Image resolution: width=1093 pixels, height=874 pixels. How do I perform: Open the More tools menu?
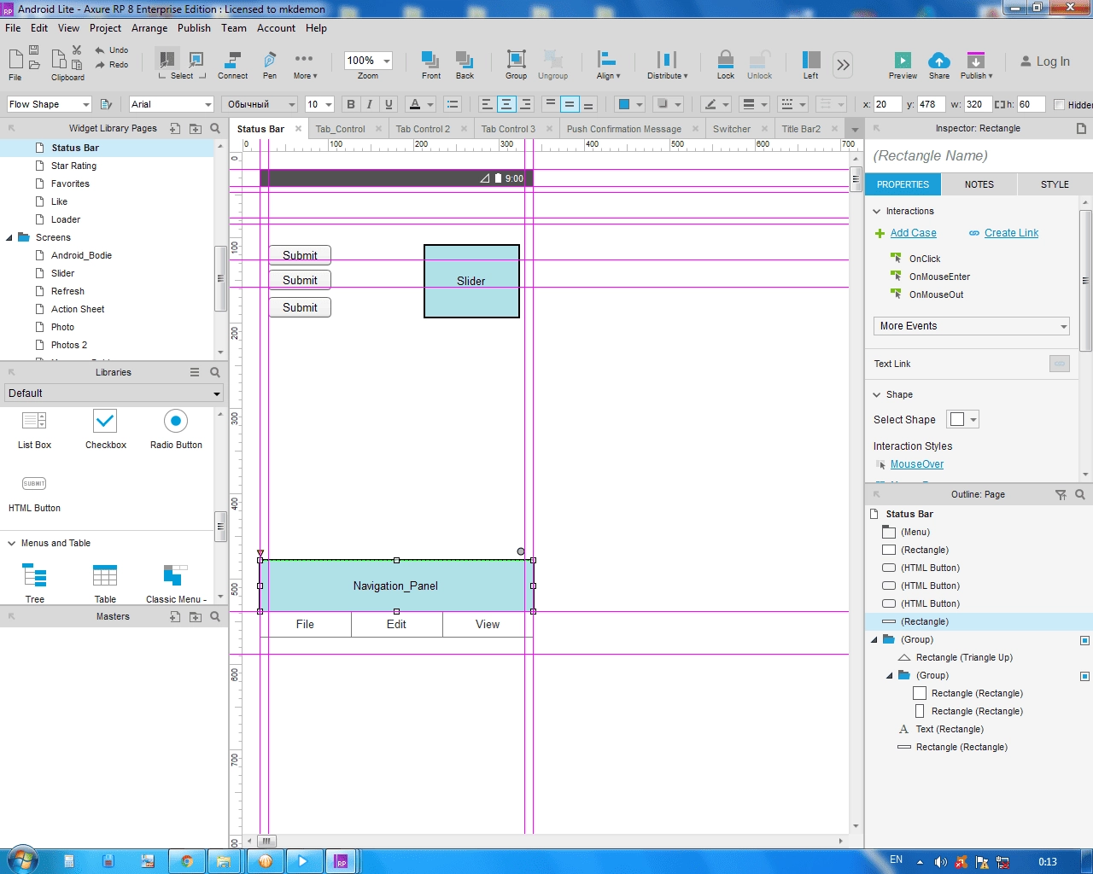point(305,65)
